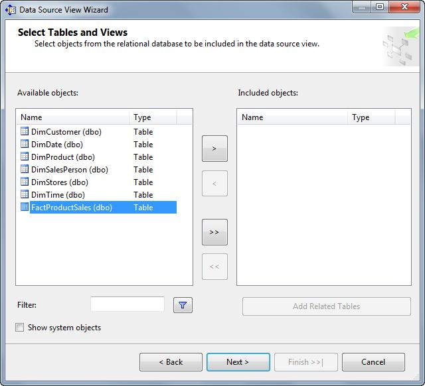The width and height of the screenshot is (425, 386).
Task: Select DimStores (dbo) row
Action: [x=99, y=182]
